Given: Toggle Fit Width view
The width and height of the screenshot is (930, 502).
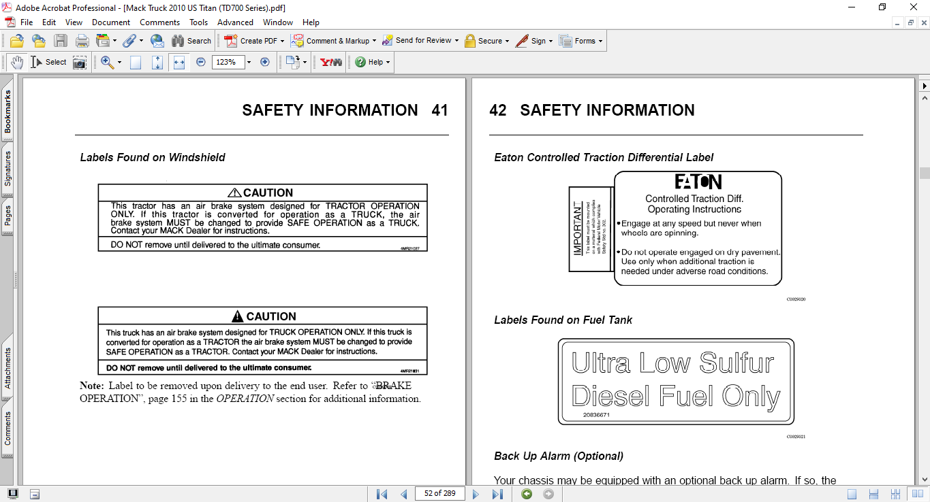Looking at the screenshot, I should [179, 63].
